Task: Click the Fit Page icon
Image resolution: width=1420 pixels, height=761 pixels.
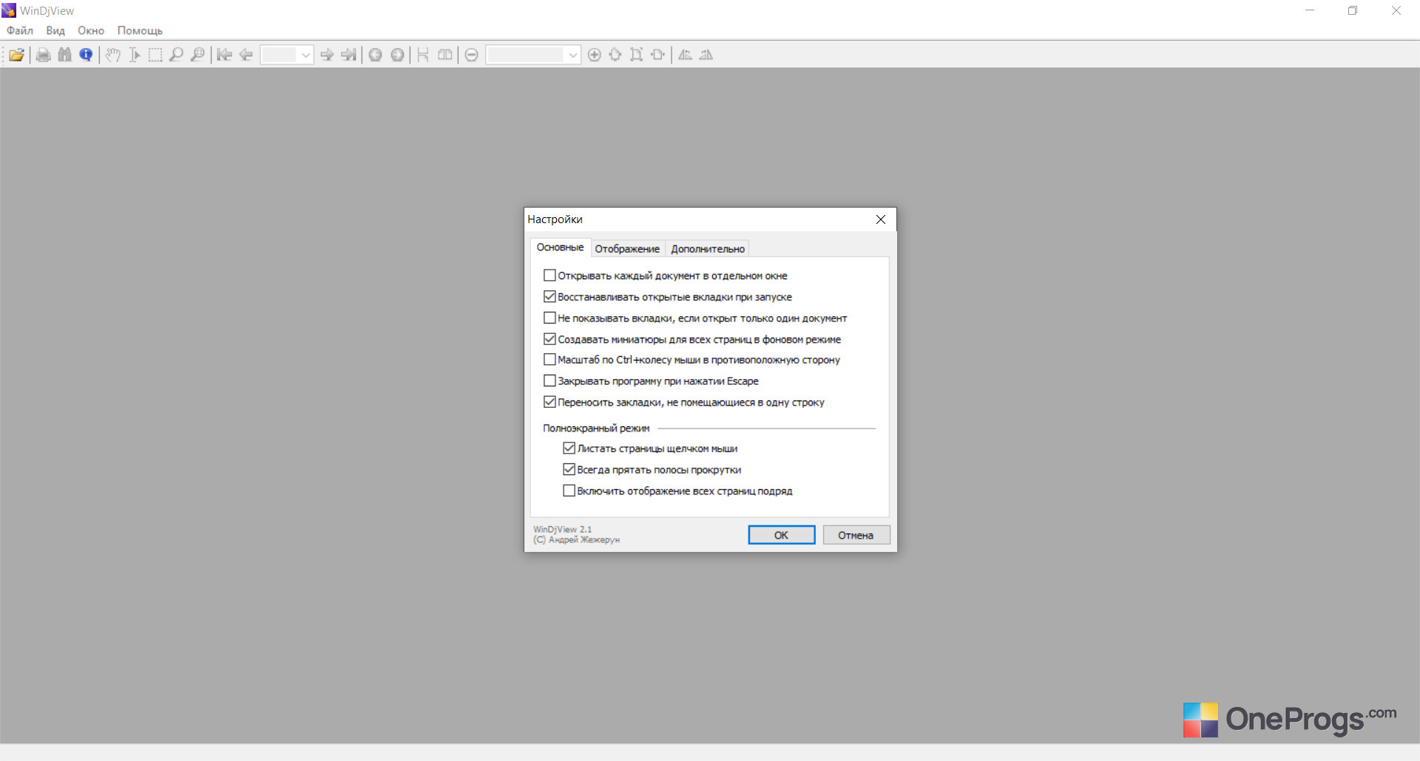Action: (x=615, y=55)
